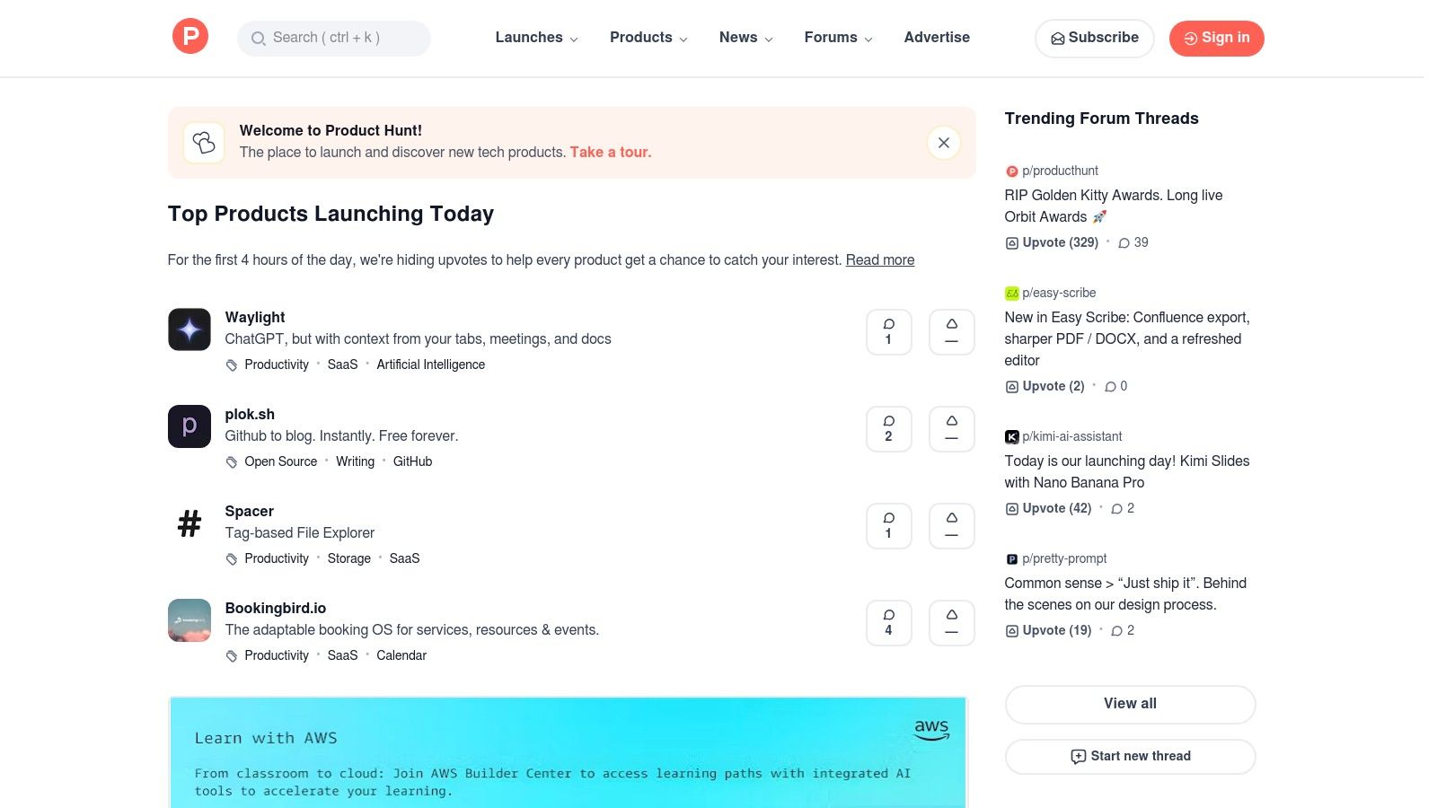Viewport: 1437px width, 808px height.
Task: Open the Bookingbird.io product thumbnail
Action: [190, 620]
